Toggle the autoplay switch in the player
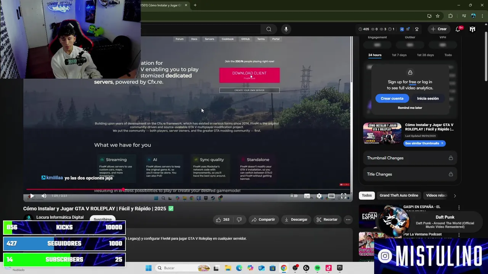488x274 pixels. pos(294,196)
